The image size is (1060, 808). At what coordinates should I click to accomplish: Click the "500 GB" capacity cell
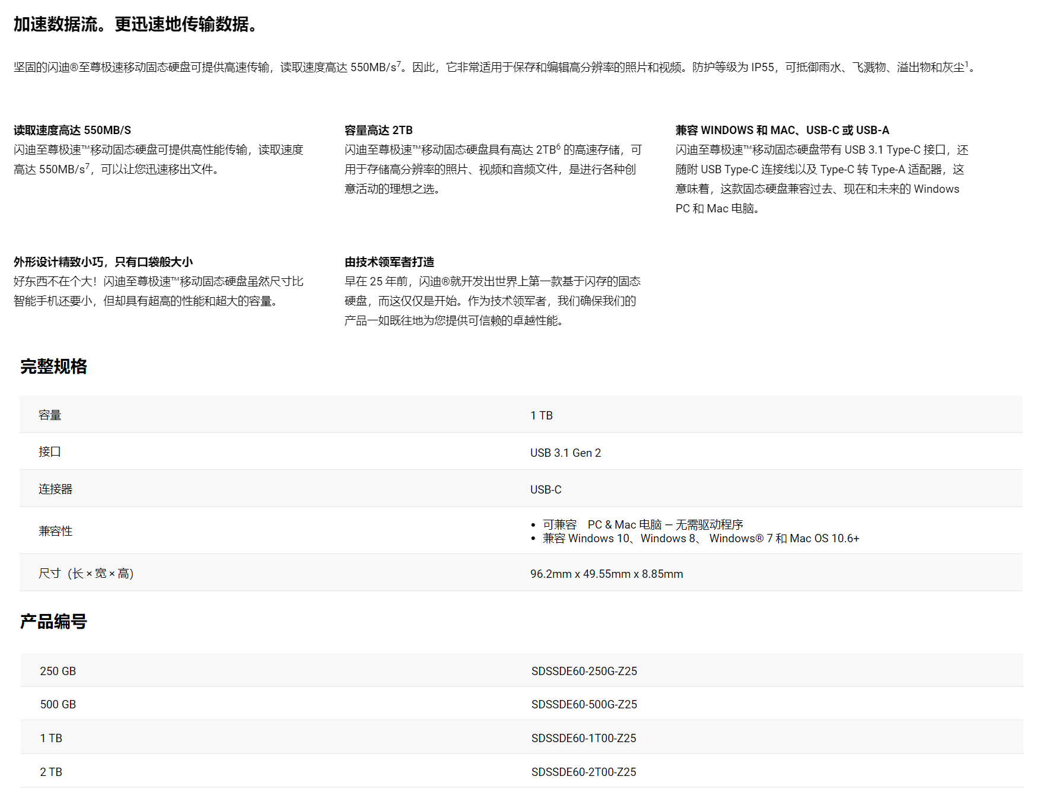click(x=58, y=704)
